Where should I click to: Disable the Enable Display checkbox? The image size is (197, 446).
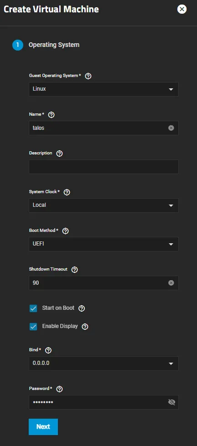point(33,327)
